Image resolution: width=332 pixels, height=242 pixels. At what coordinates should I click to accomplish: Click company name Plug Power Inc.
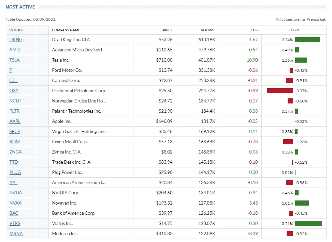tap(67, 173)
